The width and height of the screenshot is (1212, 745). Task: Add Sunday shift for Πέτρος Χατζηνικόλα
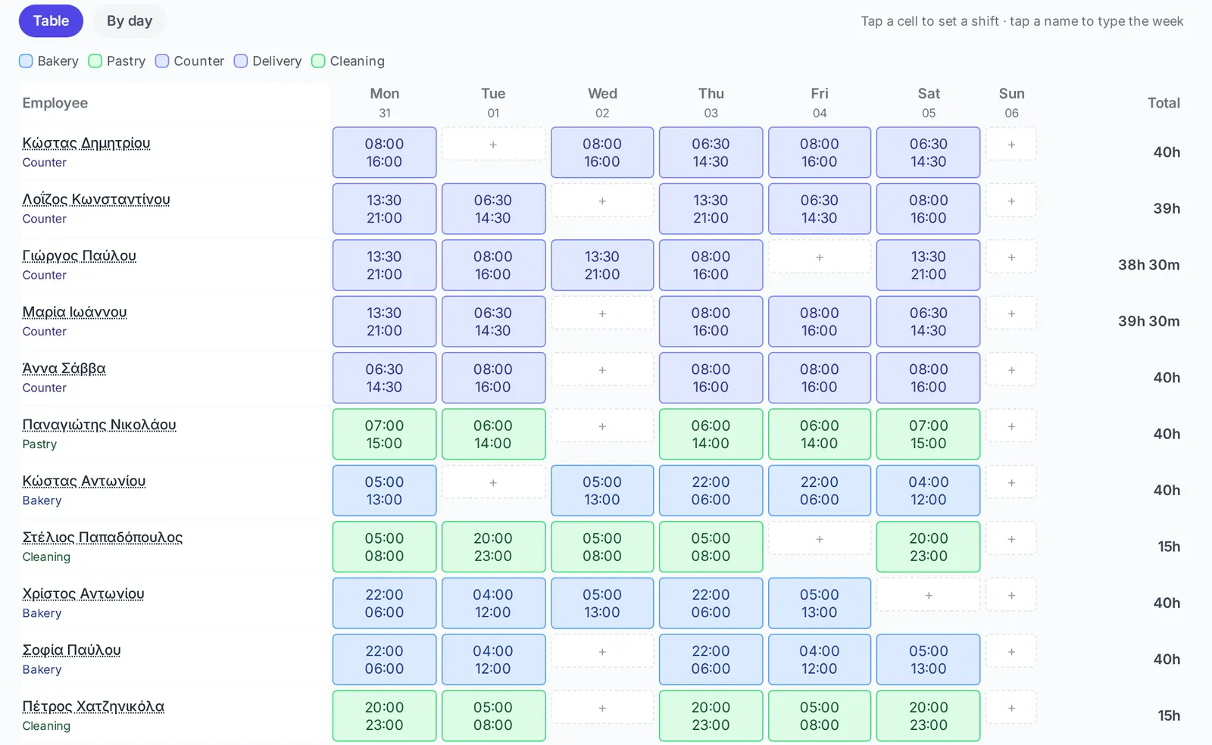point(1011,709)
